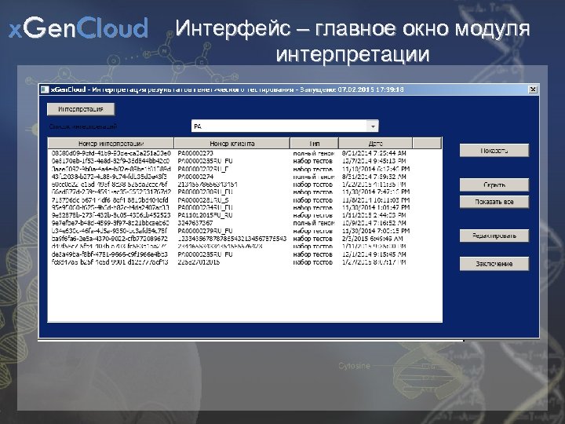This screenshot has height=424, width=565.
Task: Select client number PA00000279RU_FU
Action: coord(205,231)
